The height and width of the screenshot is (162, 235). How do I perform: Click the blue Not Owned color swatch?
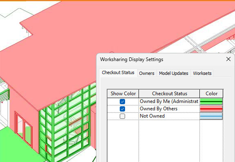211,116
